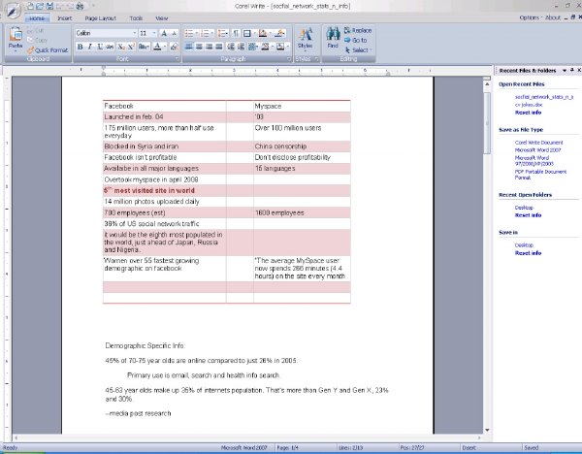Toggle bold formatting
The height and width of the screenshot is (454, 582).
80,47
